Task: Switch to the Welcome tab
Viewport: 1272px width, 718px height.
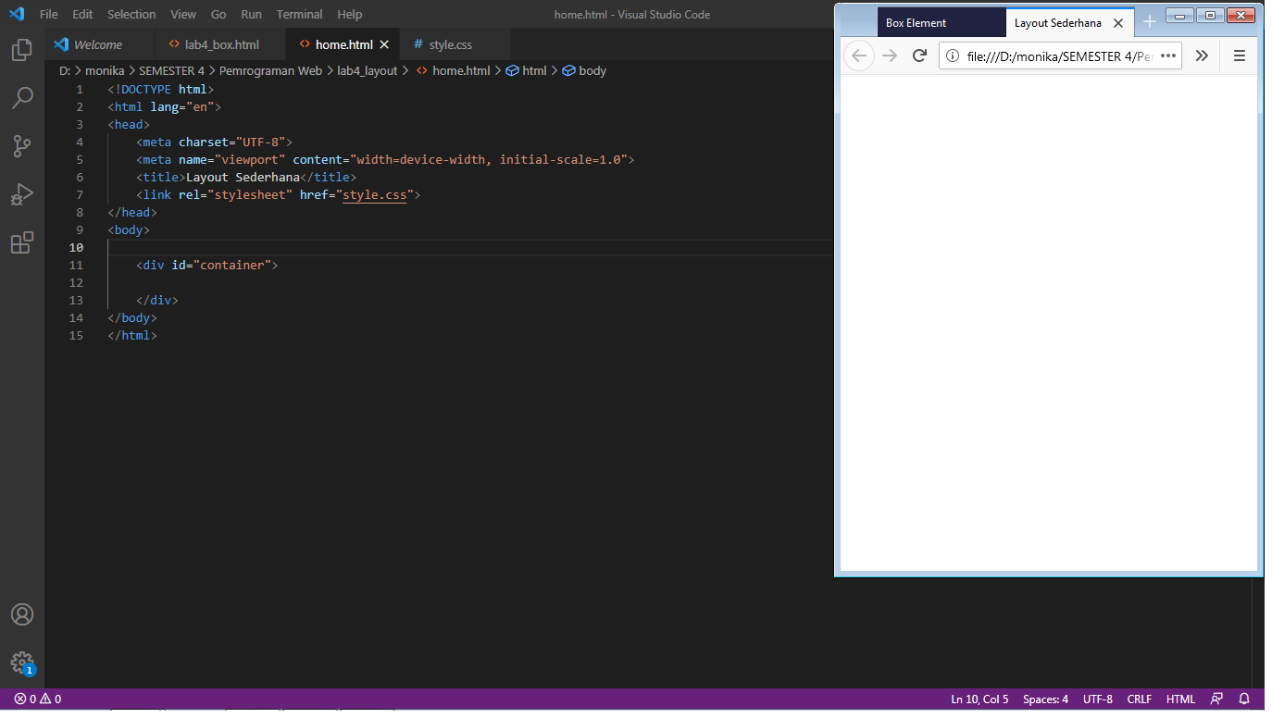Action: (98, 44)
